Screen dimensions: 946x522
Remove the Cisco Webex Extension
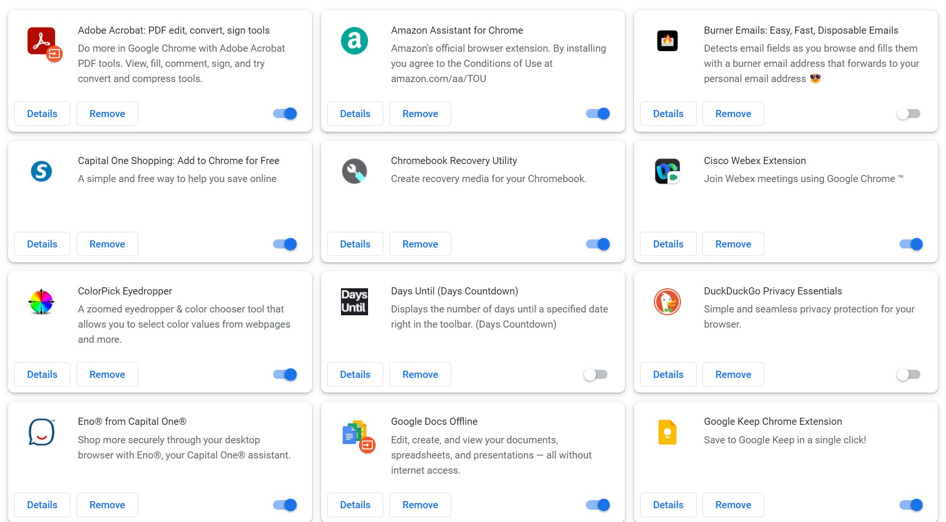(x=733, y=244)
